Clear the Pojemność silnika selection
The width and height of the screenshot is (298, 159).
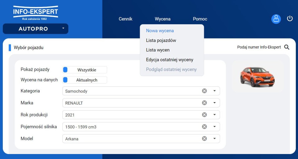pyautogui.click(x=204, y=127)
